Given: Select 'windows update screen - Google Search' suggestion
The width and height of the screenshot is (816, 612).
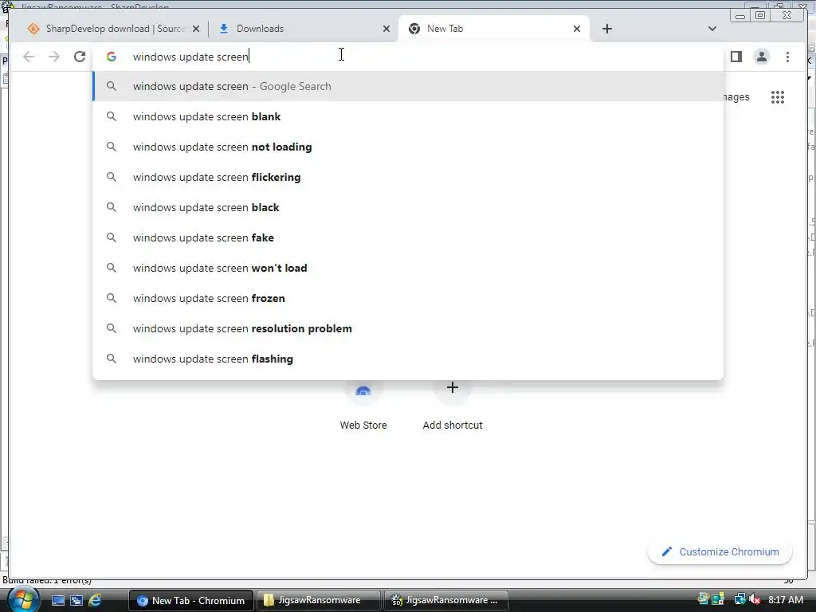Looking at the screenshot, I should pos(407,86).
